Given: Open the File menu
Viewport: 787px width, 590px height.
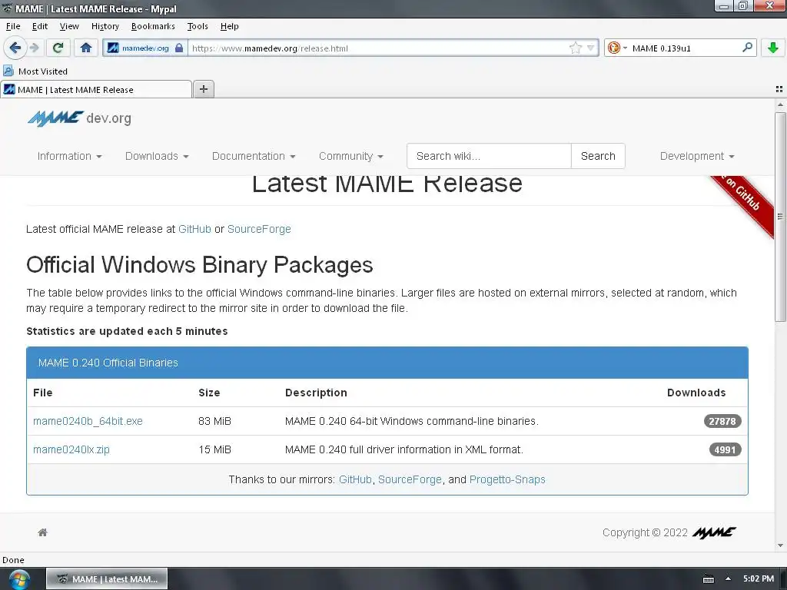Looking at the screenshot, I should click(x=13, y=26).
